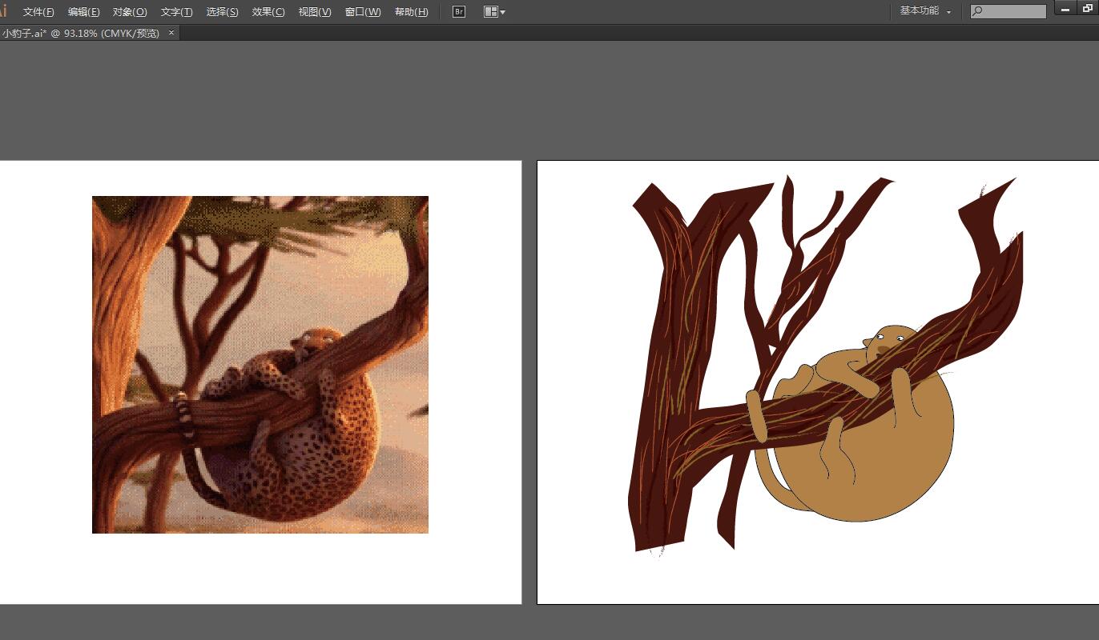Open the arrange documents layout dropdown
The image size is (1099, 640).
coord(494,12)
